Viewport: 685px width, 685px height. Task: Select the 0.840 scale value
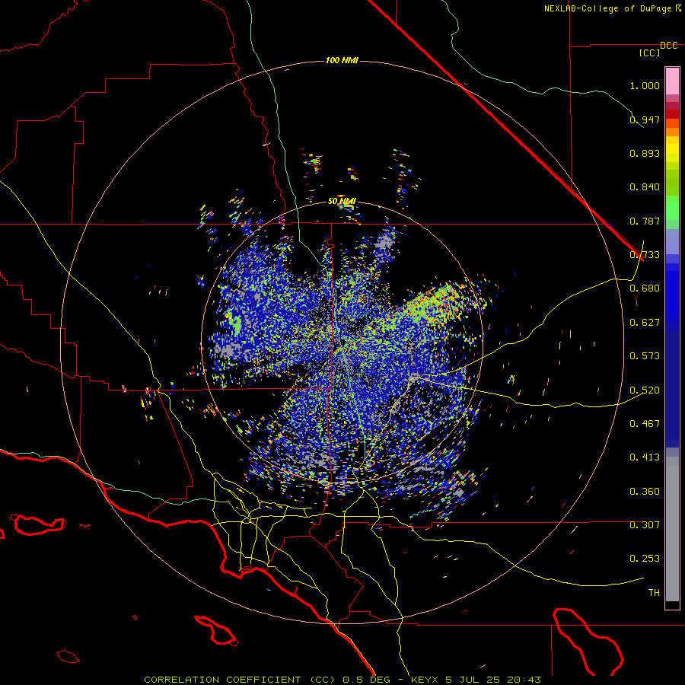[x=645, y=187]
